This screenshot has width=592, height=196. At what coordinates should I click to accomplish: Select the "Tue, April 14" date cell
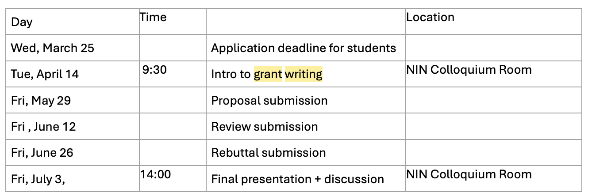click(x=45, y=74)
